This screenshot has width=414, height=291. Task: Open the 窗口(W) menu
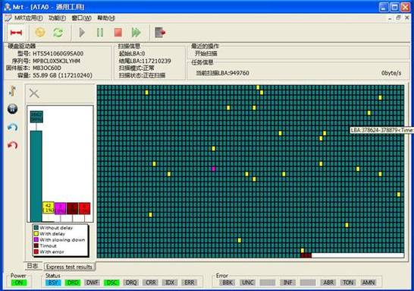82,18
